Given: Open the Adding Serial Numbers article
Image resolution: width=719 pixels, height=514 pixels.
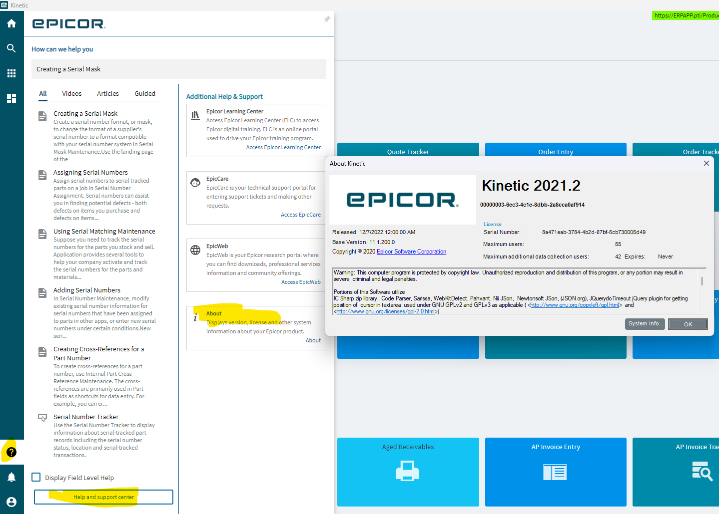Looking at the screenshot, I should (x=87, y=290).
